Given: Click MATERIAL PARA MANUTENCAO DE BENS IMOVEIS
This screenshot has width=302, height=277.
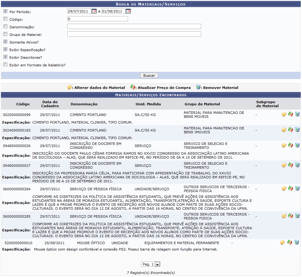Looking at the screenshot, I should point(214,130).
